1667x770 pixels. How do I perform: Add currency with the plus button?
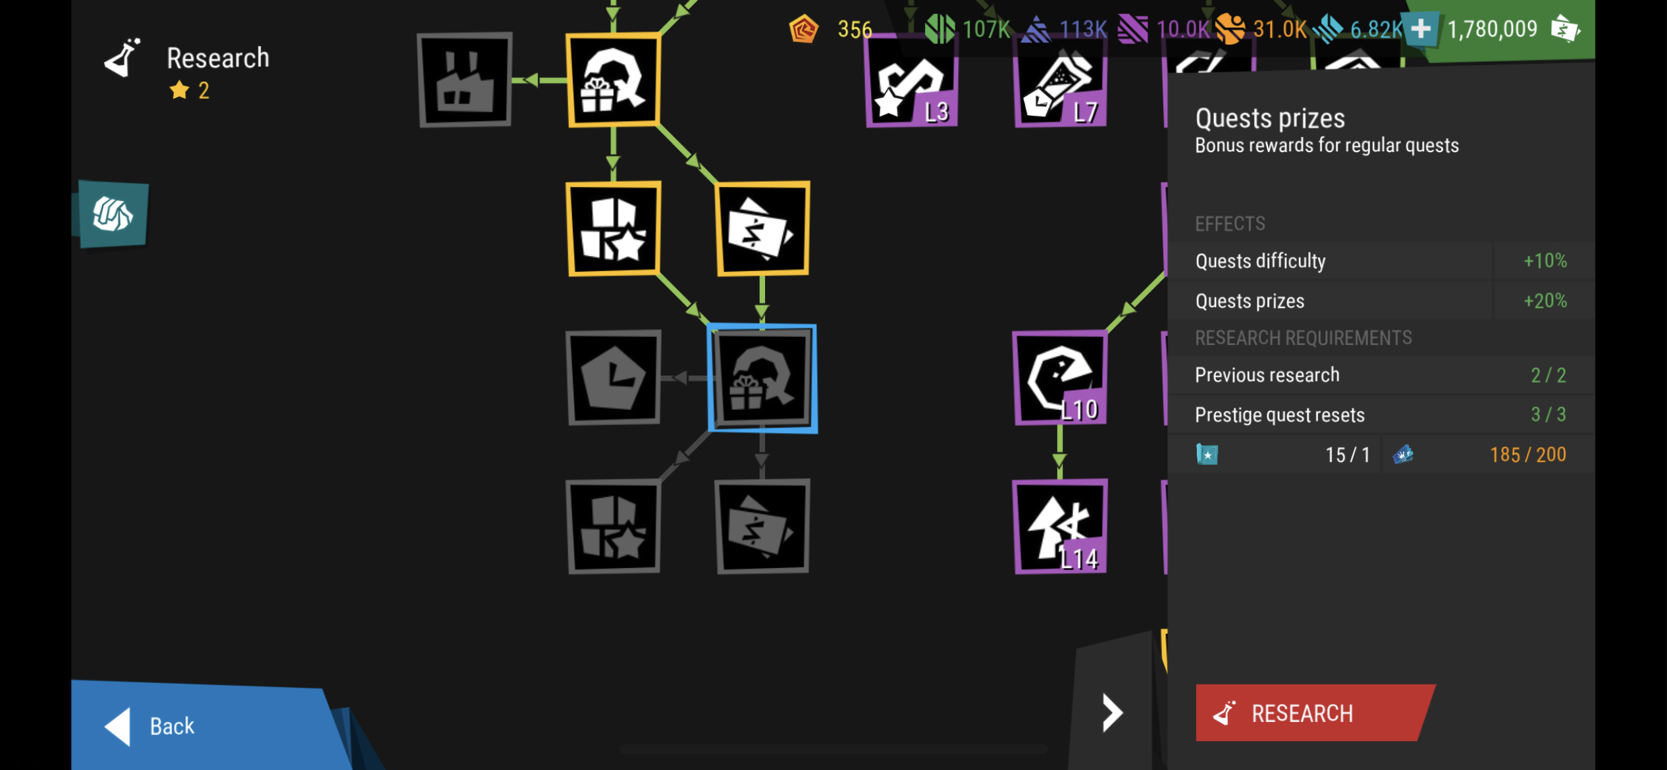coord(1421,29)
